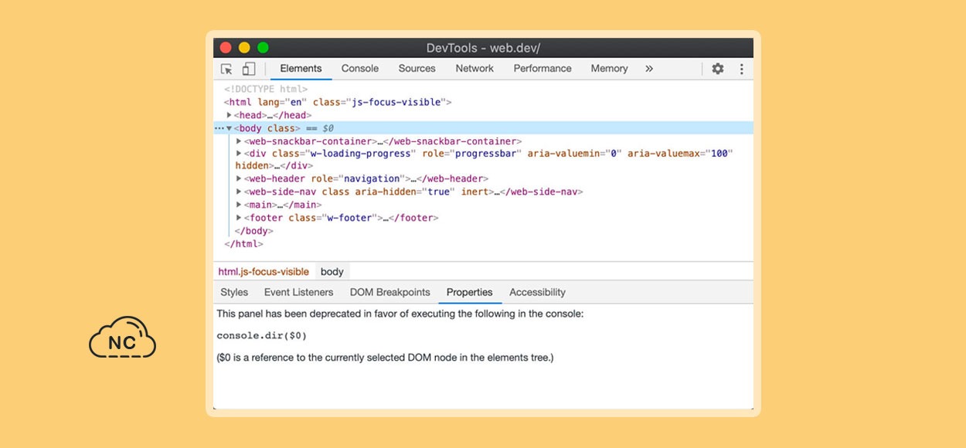Click the DevTools - web.dev/ title

click(x=483, y=48)
